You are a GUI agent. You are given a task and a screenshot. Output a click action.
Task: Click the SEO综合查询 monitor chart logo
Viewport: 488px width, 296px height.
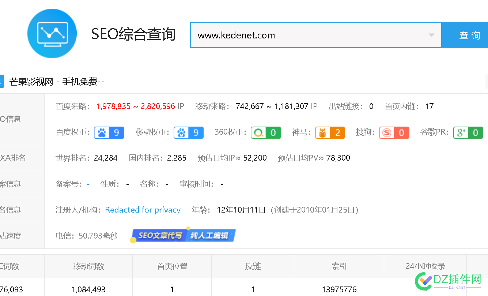[x=52, y=34]
